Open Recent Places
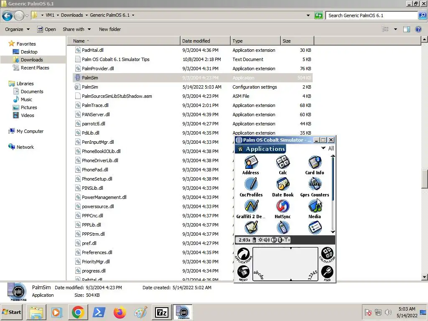The width and height of the screenshot is (428, 321). 31,68
